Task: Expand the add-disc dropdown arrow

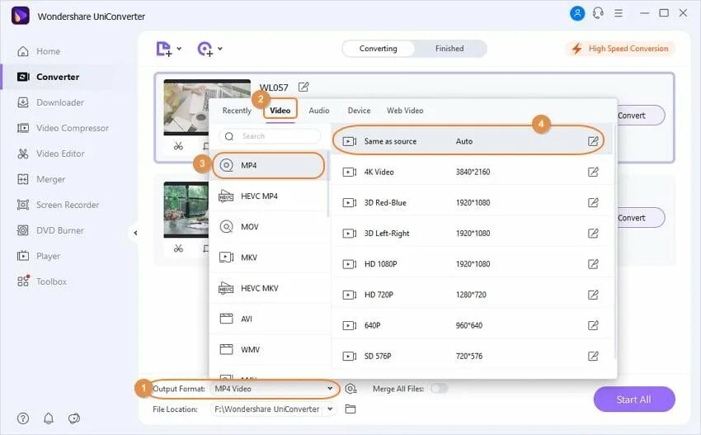Action: tap(220, 49)
